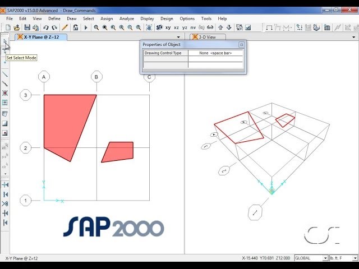Click the Open File folder icon
This screenshot has height=269, width=359.
[x=17, y=27]
